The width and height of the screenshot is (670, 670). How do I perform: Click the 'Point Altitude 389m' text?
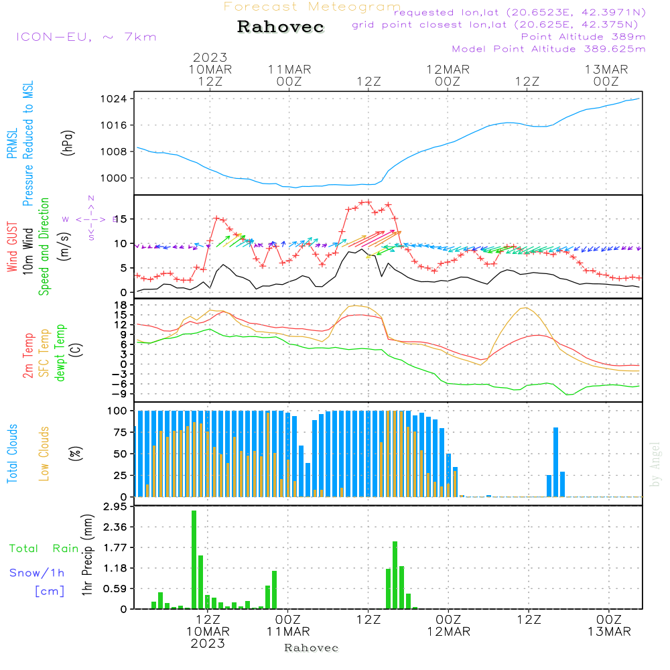[584, 37]
